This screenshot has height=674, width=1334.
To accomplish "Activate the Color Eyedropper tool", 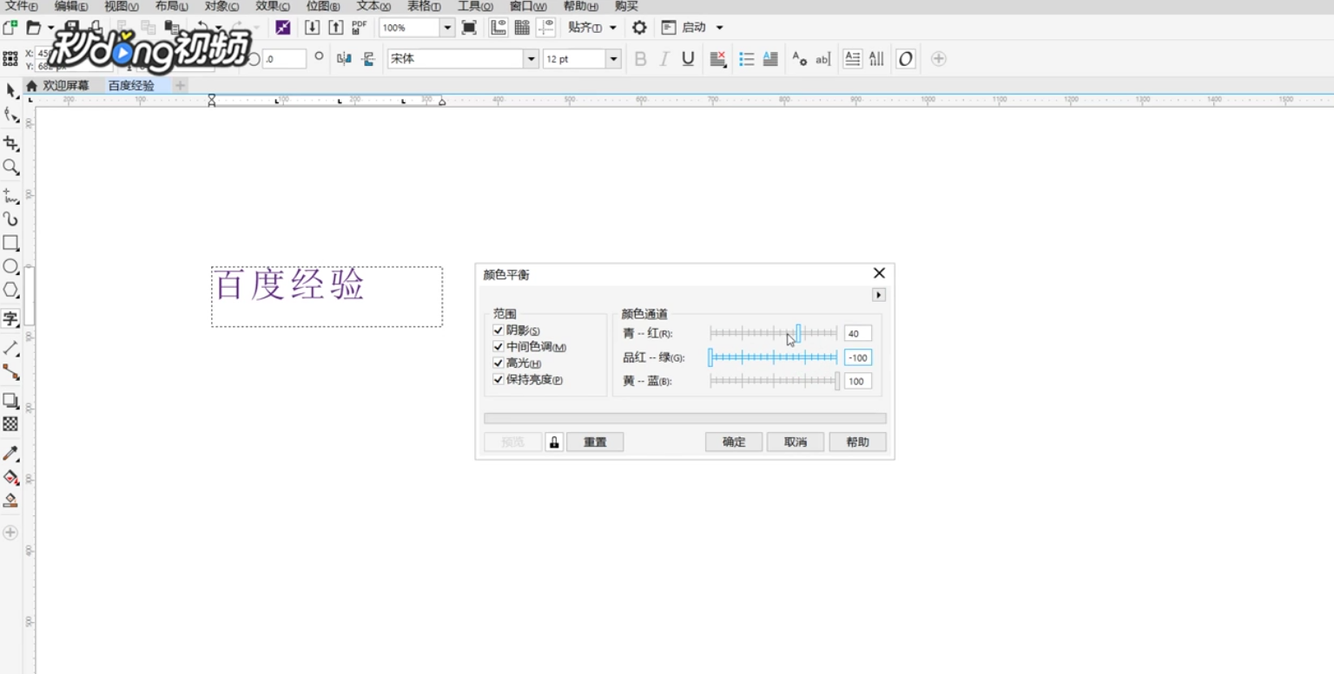I will click(x=11, y=452).
